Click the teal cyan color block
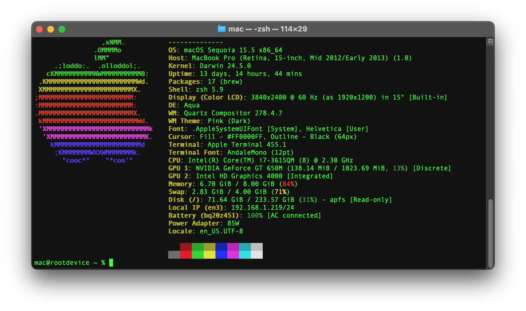 pos(245,247)
